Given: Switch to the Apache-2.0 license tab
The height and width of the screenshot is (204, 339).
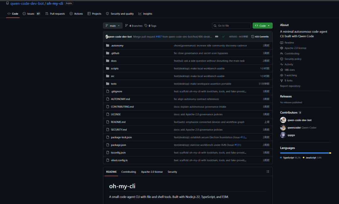Looking at the screenshot, I should (152, 172).
